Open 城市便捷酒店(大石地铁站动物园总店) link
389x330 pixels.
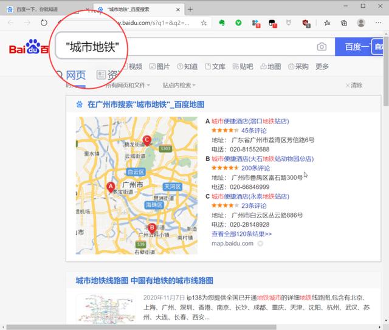pos(263,159)
